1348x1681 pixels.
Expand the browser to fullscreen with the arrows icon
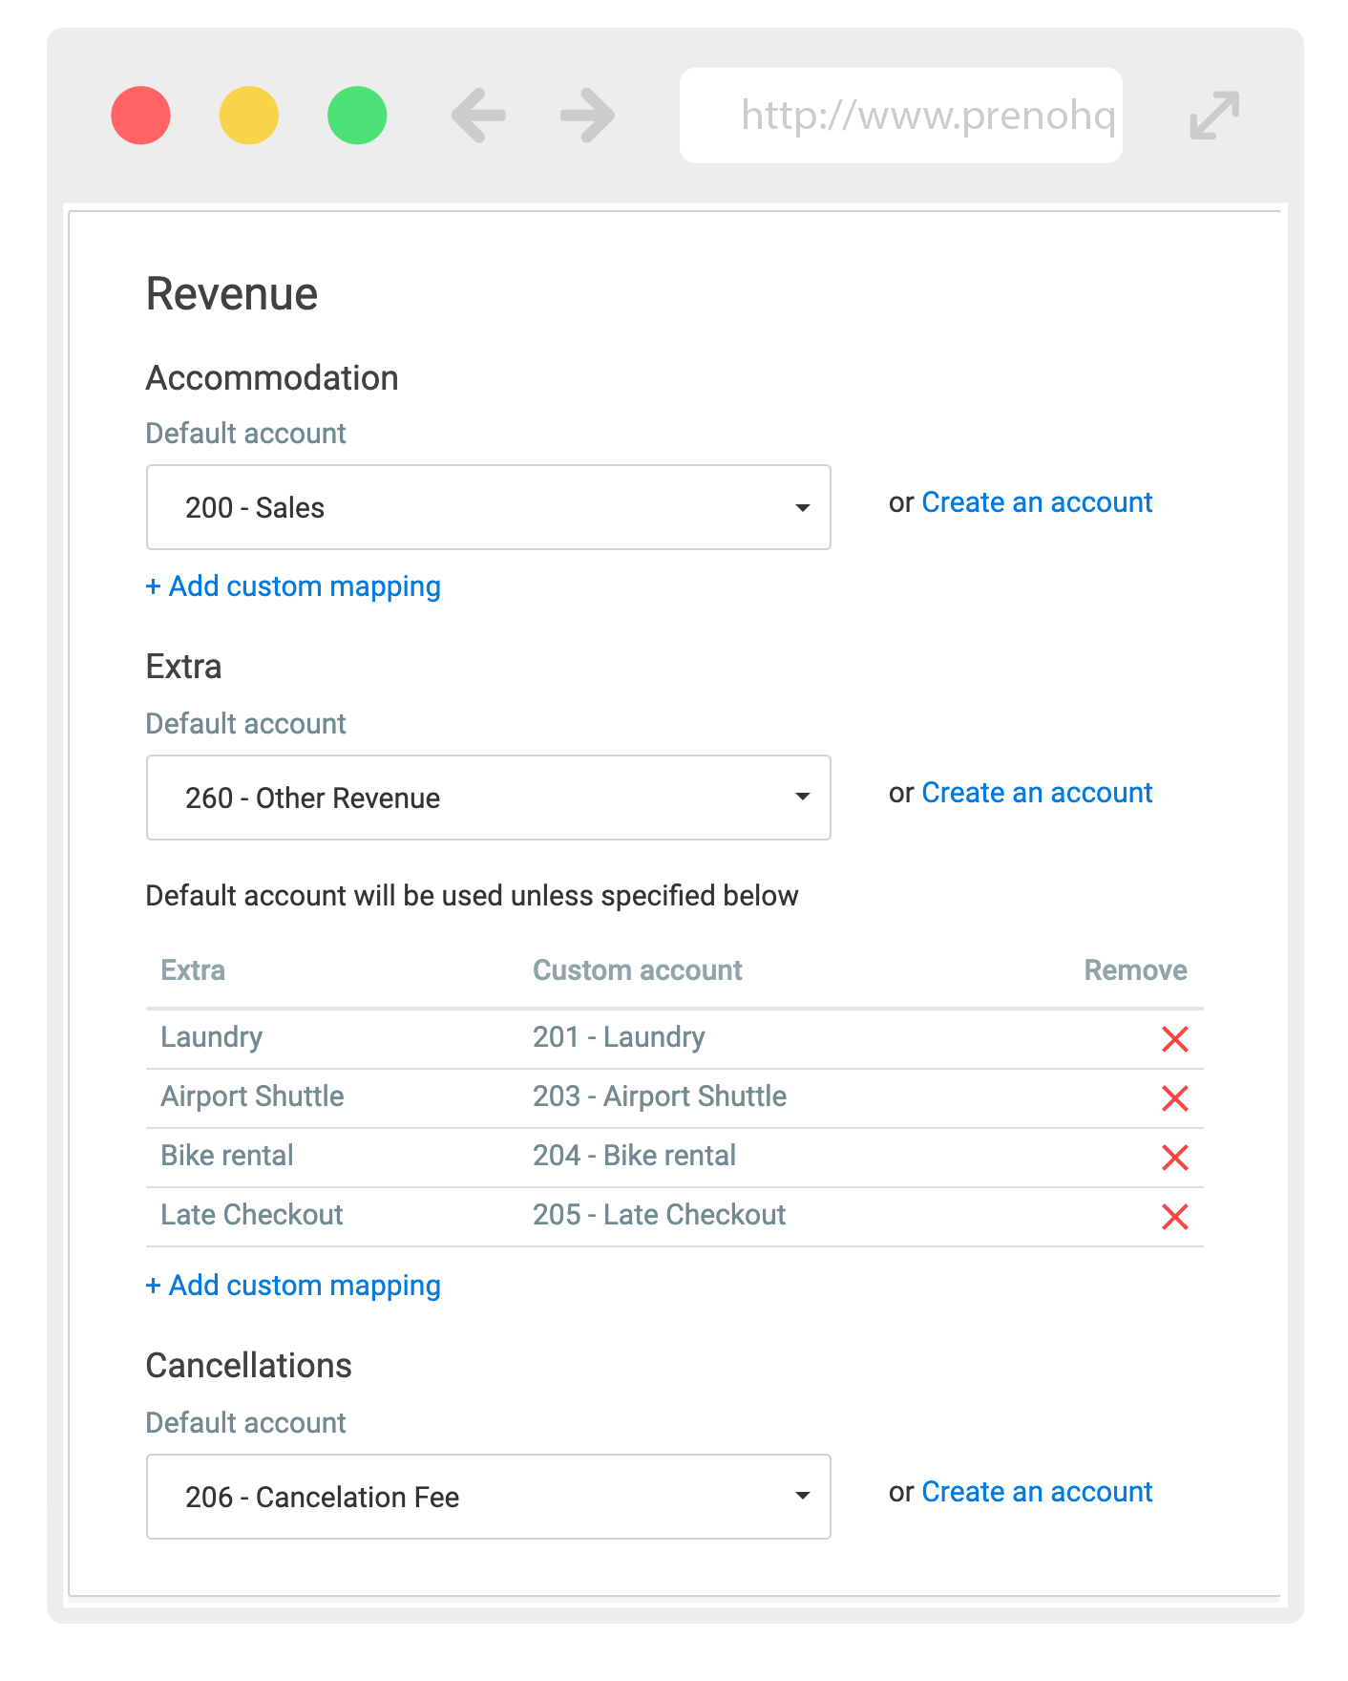pos(1214,116)
